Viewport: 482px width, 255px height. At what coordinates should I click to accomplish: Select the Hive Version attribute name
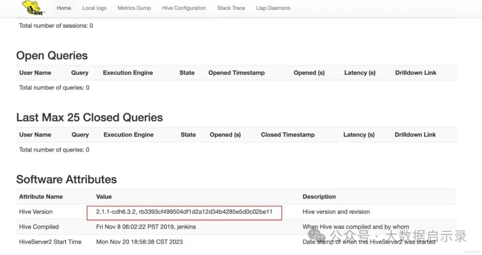pos(36,212)
